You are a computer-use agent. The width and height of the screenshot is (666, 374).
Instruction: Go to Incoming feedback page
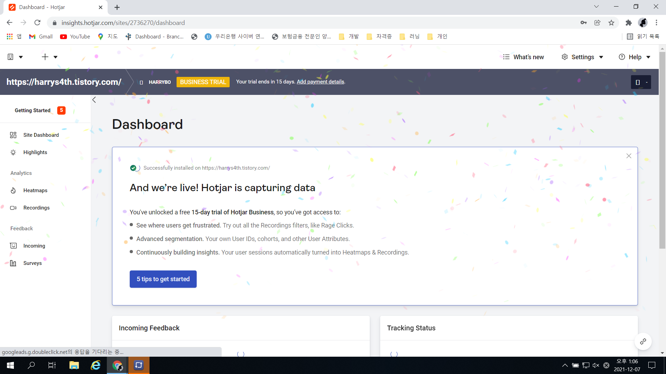click(x=34, y=246)
